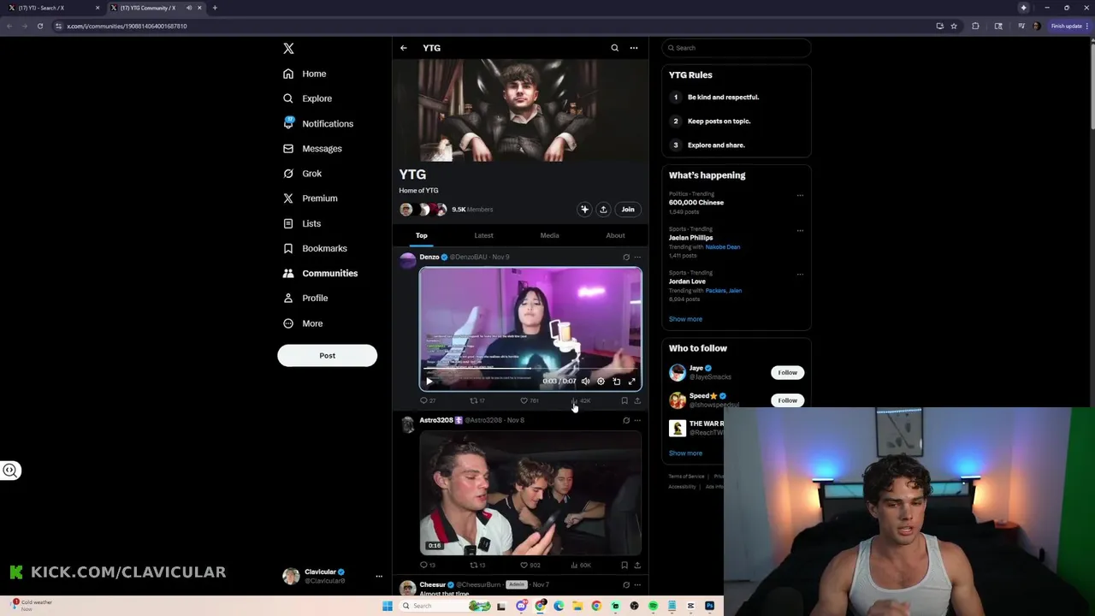Share the YTG community
Image resolution: width=1095 pixels, height=616 pixels.
coord(603,210)
